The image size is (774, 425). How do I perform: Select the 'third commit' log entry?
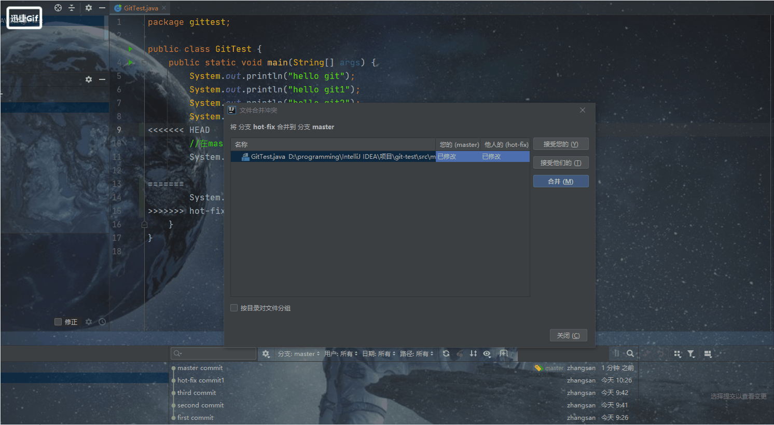[x=197, y=393]
